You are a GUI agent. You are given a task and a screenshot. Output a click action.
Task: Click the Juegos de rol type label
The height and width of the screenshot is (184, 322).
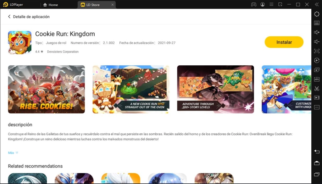click(56, 43)
